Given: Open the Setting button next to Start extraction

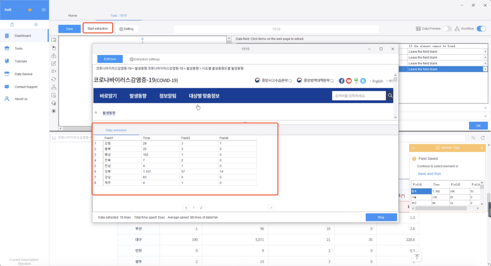Looking at the screenshot, I should pyautogui.click(x=127, y=29).
